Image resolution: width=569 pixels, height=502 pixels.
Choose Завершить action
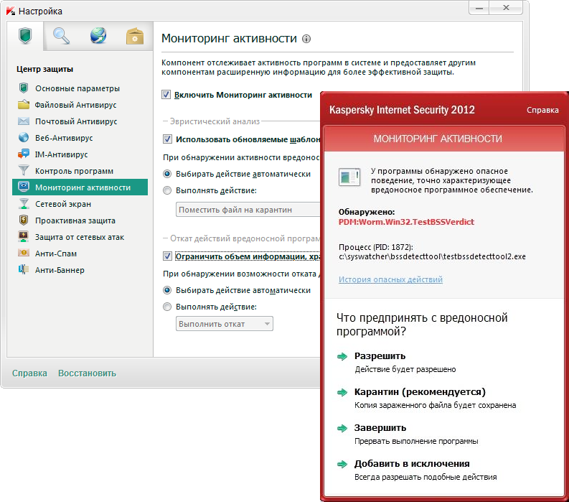click(x=380, y=428)
